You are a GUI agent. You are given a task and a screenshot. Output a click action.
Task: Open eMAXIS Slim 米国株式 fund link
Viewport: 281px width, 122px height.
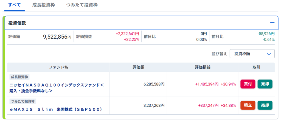point(56,109)
